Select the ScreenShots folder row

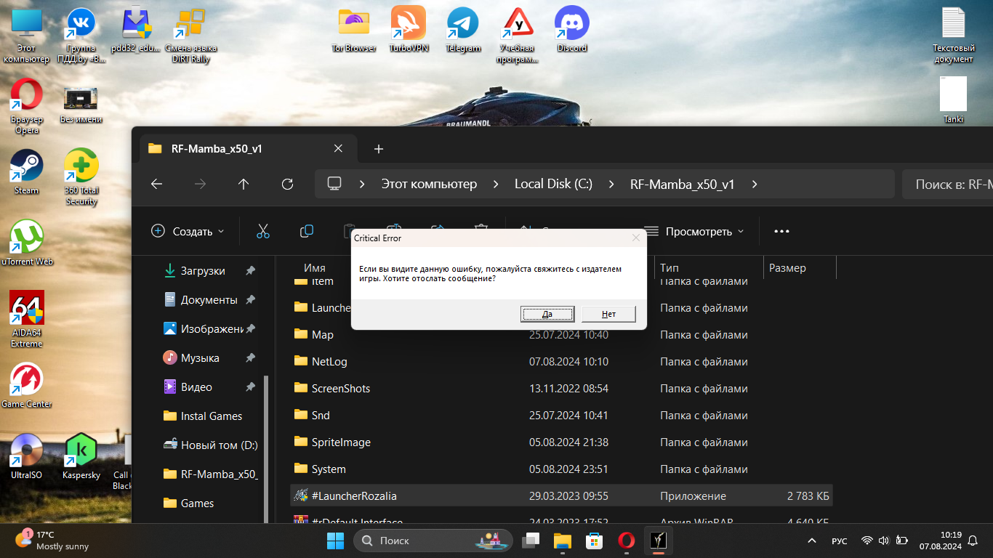tap(561, 388)
